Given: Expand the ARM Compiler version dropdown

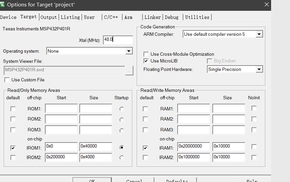Looking at the screenshot, I should pyautogui.click(x=259, y=34).
